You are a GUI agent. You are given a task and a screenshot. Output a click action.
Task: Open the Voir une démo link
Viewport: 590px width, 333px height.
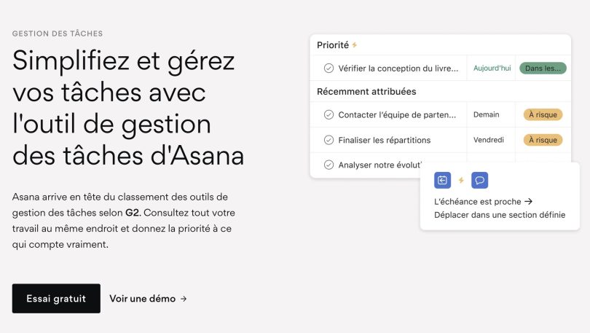(x=143, y=299)
